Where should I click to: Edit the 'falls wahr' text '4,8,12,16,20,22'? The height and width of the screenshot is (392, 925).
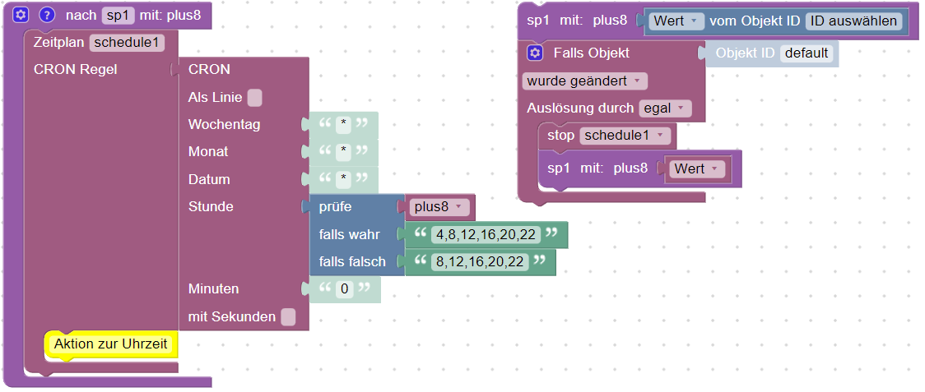486,234
